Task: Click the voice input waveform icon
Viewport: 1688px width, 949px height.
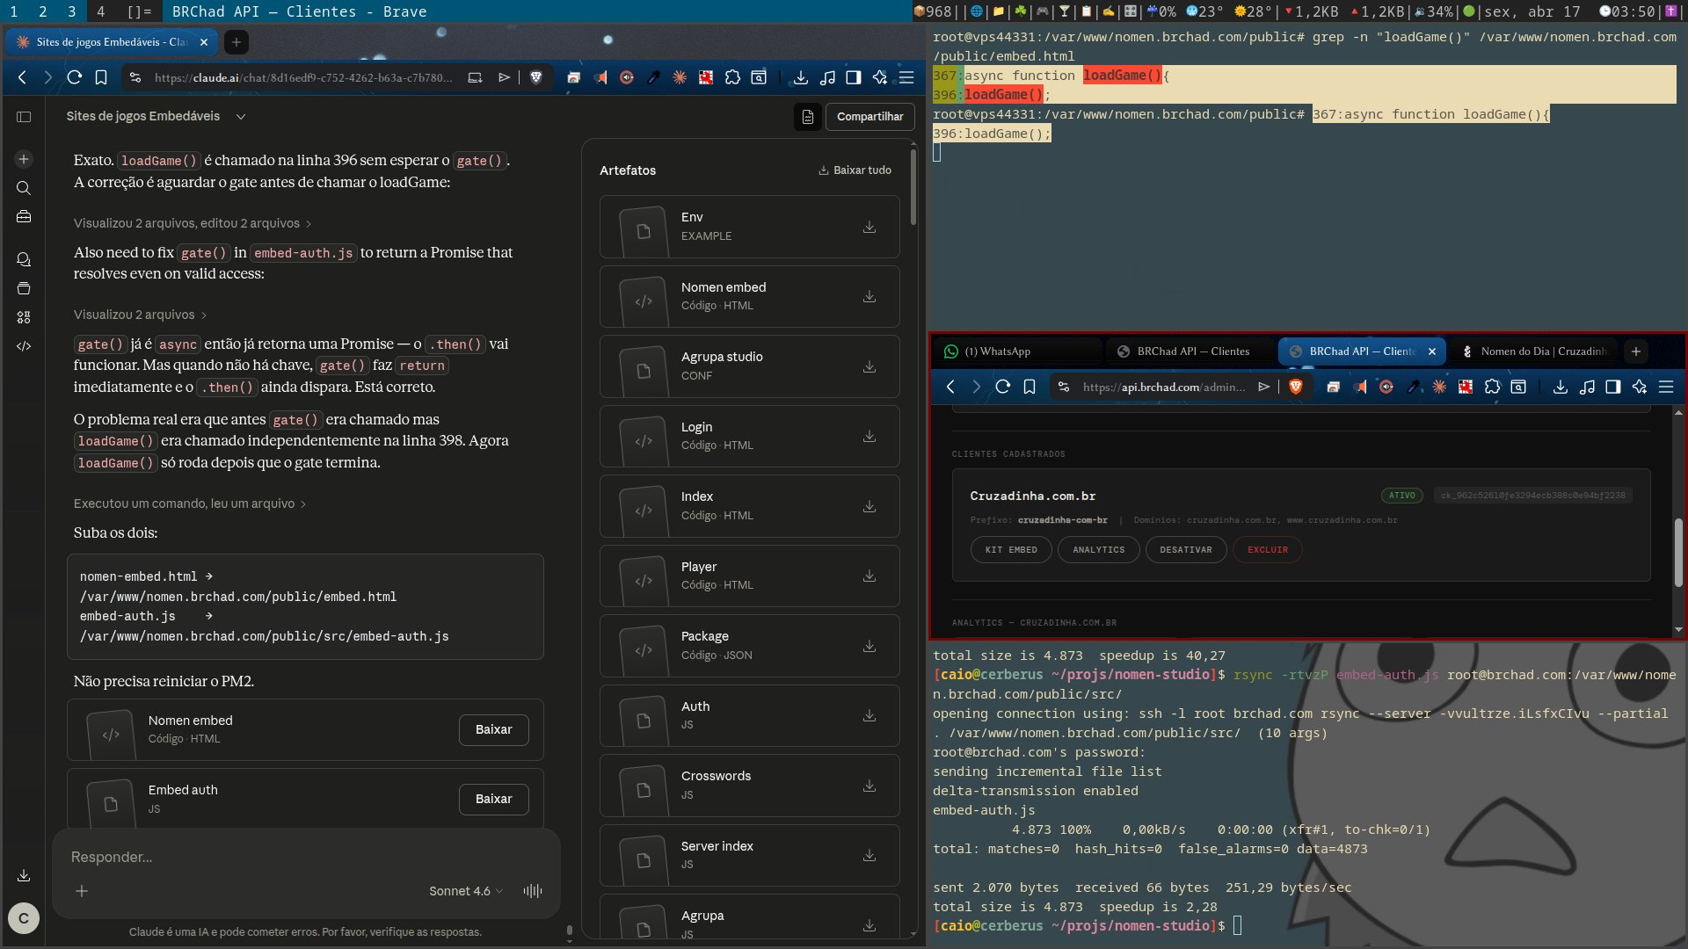Action: tap(532, 891)
